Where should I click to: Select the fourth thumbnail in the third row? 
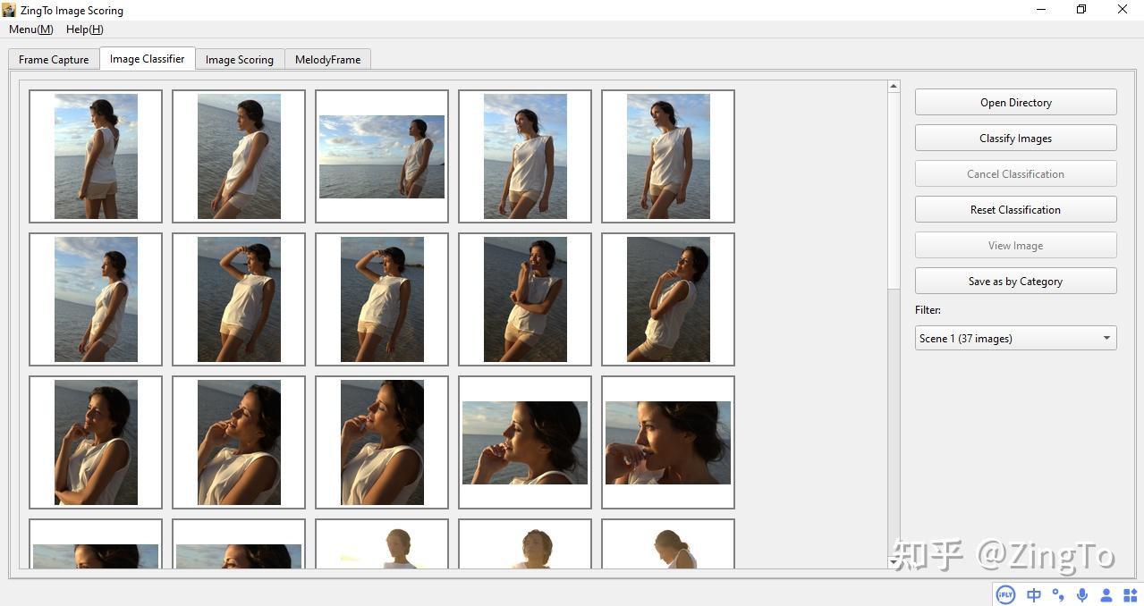coord(525,442)
